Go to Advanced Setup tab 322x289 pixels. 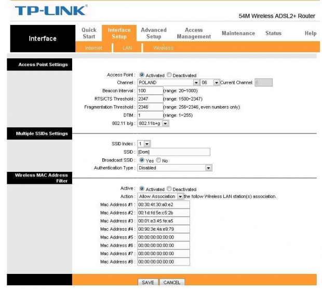(x=154, y=33)
